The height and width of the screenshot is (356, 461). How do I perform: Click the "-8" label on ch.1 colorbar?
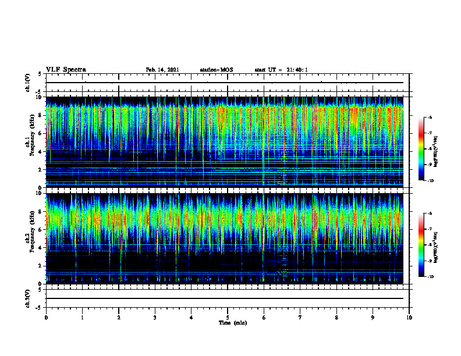pos(430,149)
